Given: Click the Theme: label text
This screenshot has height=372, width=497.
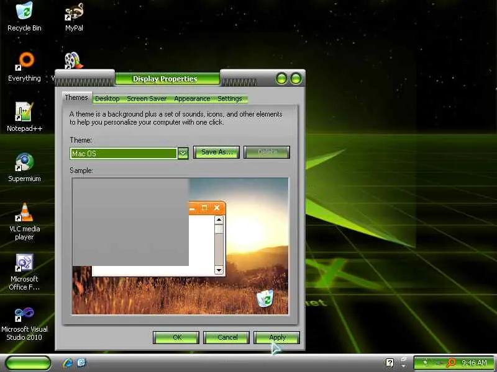Looking at the screenshot, I should 81,140.
